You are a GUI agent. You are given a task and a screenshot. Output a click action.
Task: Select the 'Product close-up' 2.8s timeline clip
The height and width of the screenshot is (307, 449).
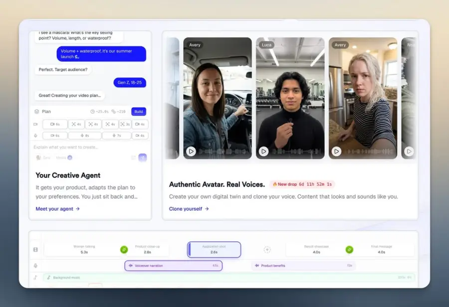pyautogui.click(x=147, y=250)
